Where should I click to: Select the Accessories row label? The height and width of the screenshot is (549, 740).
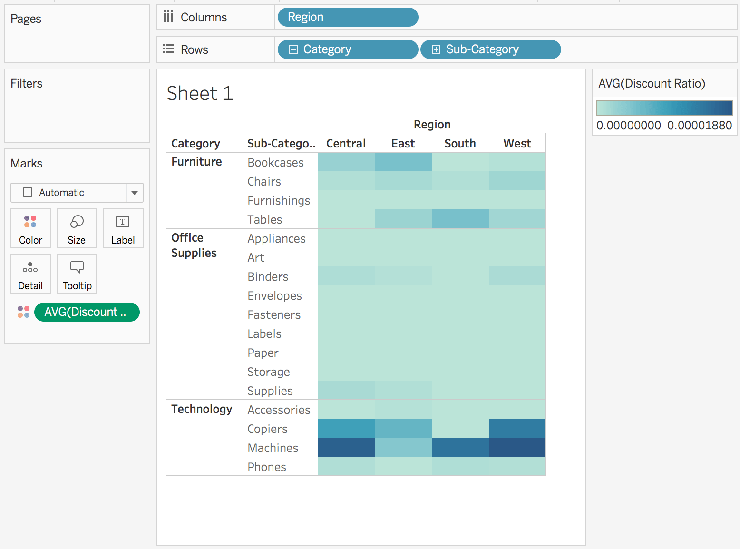click(x=279, y=410)
